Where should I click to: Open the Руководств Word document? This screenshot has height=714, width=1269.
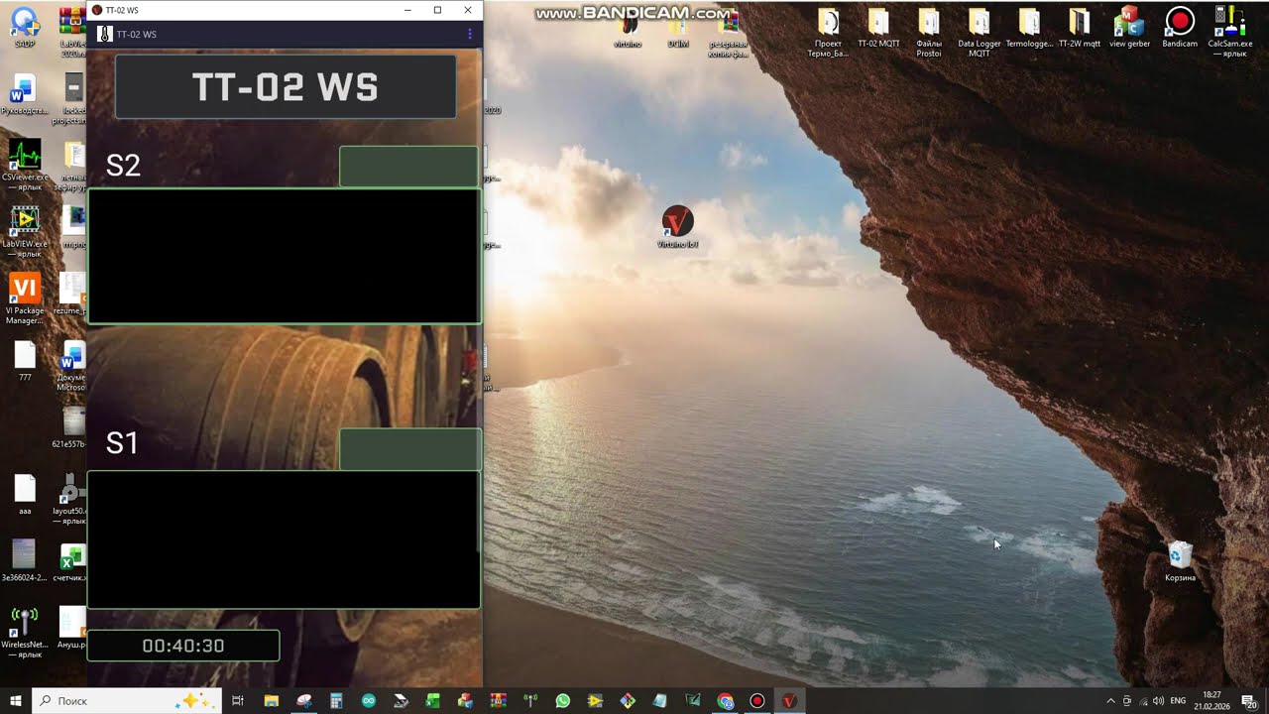25,94
